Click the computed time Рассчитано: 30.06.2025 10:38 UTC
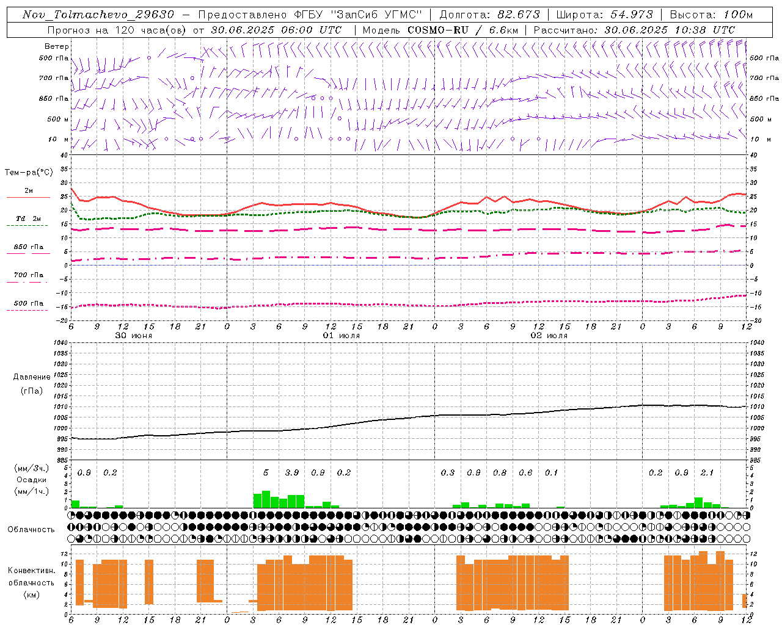Screen dimensions: 782x625 [634, 30]
